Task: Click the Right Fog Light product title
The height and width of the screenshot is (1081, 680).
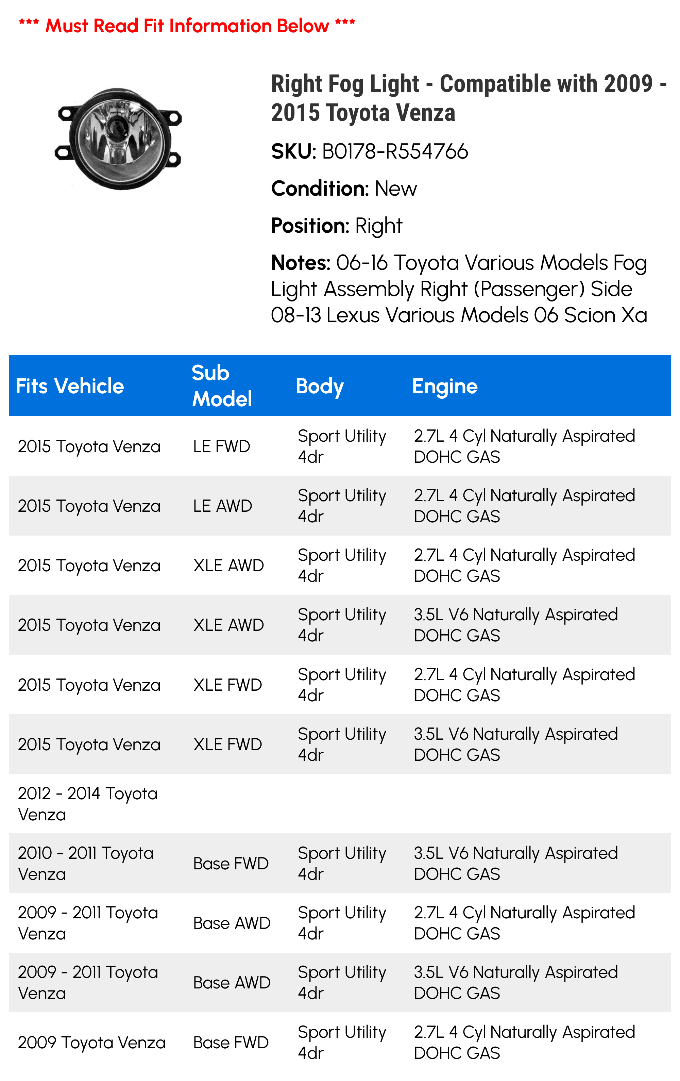Action: tap(469, 98)
